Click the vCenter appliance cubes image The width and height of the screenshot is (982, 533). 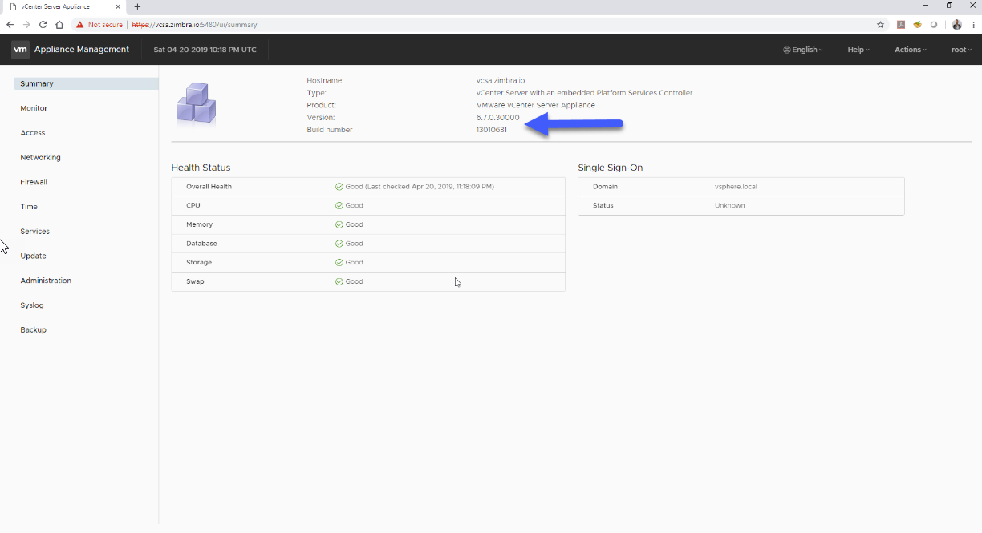tap(196, 103)
